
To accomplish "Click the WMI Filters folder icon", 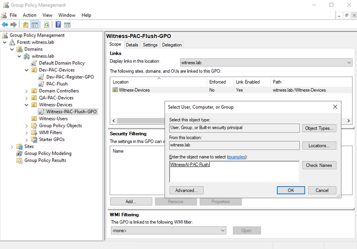I will click(x=34, y=133).
